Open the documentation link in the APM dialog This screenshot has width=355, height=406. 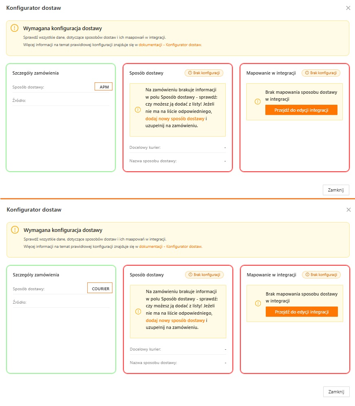click(x=170, y=45)
